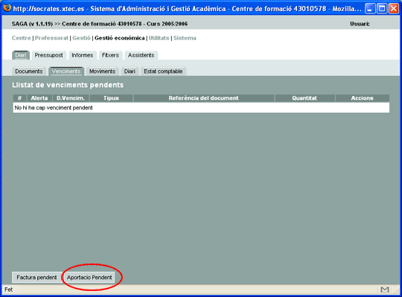Go to the Assistents tab
The image size is (402, 297).
click(141, 55)
